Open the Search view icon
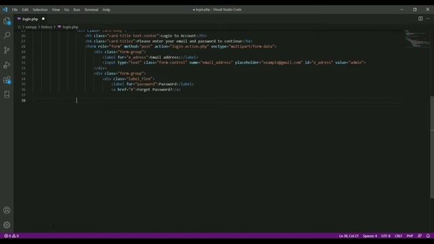The height and width of the screenshot is (244, 434). coord(7,35)
